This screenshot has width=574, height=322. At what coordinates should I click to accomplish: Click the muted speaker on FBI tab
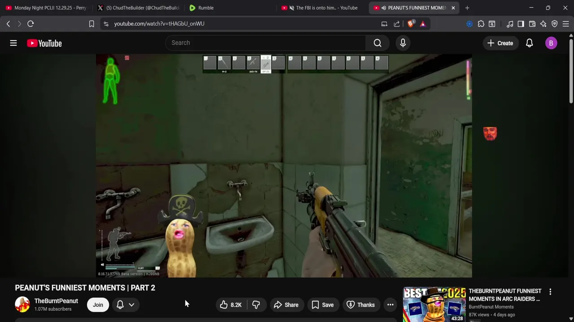(292, 8)
